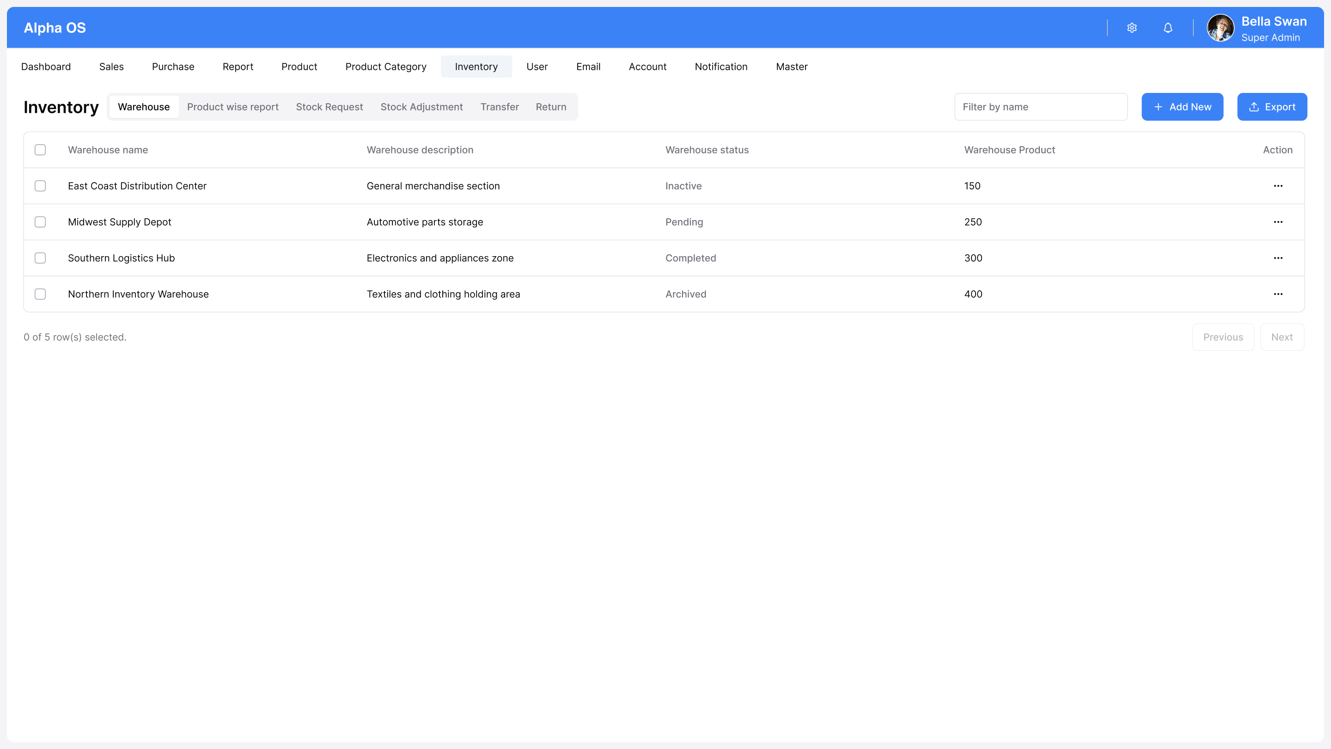This screenshot has height=749, width=1331.
Task: Export the warehouse list
Action: (1271, 107)
